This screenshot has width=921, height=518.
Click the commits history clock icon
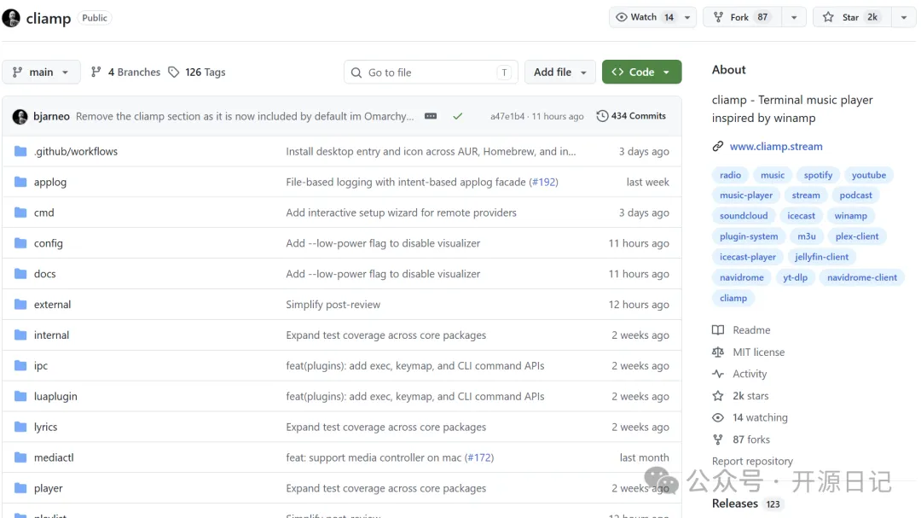point(602,116)
